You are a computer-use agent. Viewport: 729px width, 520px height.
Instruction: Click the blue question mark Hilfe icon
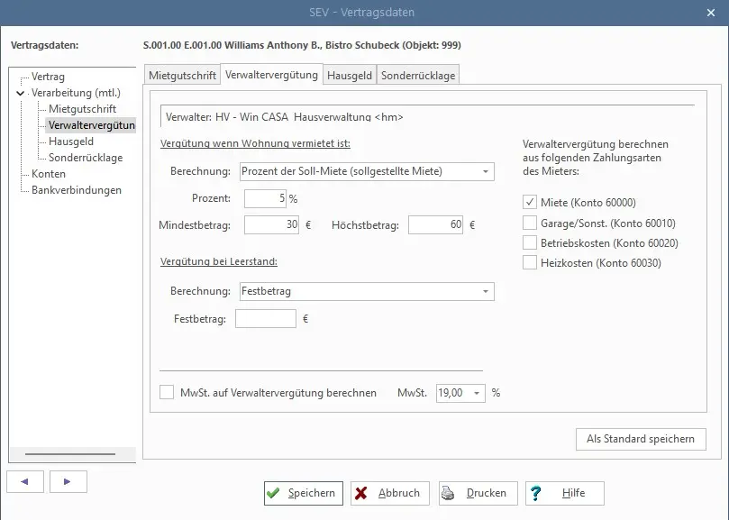[535, 493]
